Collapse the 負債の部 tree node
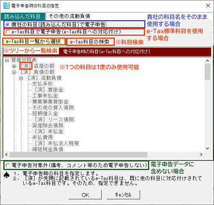Viewport: 214px width, 205px height. [x=14, y=72]
